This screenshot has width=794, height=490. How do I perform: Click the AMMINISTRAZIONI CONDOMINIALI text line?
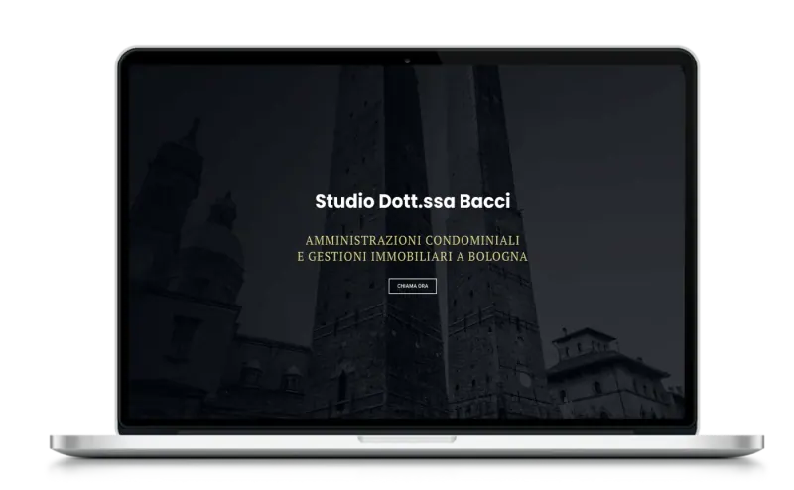click(x=412, y=240)
